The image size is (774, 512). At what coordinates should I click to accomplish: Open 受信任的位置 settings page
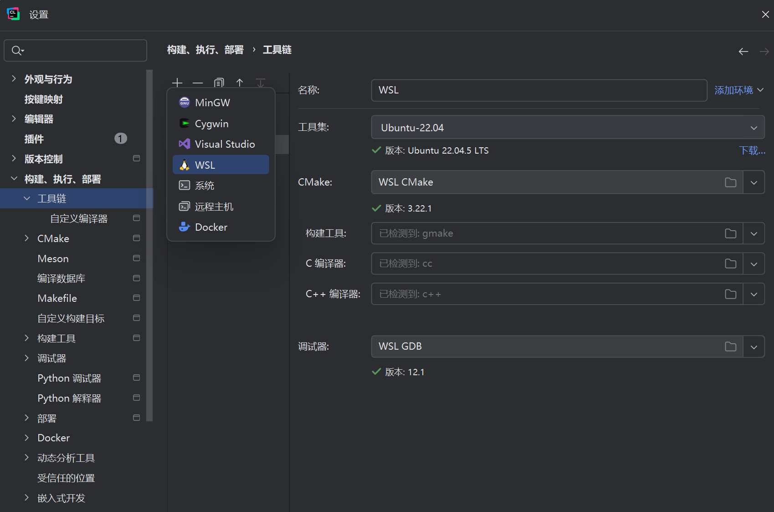coord(66,478)
